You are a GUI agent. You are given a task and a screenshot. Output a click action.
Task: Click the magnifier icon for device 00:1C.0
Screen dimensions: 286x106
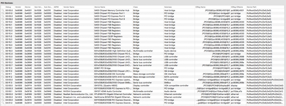(3, 54)
